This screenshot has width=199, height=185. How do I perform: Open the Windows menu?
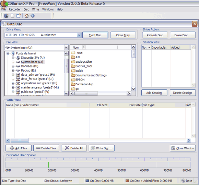(48, 9)
